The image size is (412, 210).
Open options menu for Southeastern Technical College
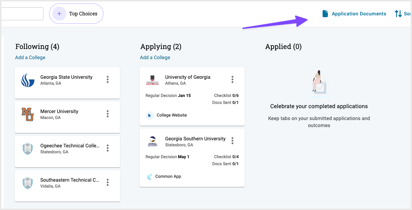pos(107,182)
